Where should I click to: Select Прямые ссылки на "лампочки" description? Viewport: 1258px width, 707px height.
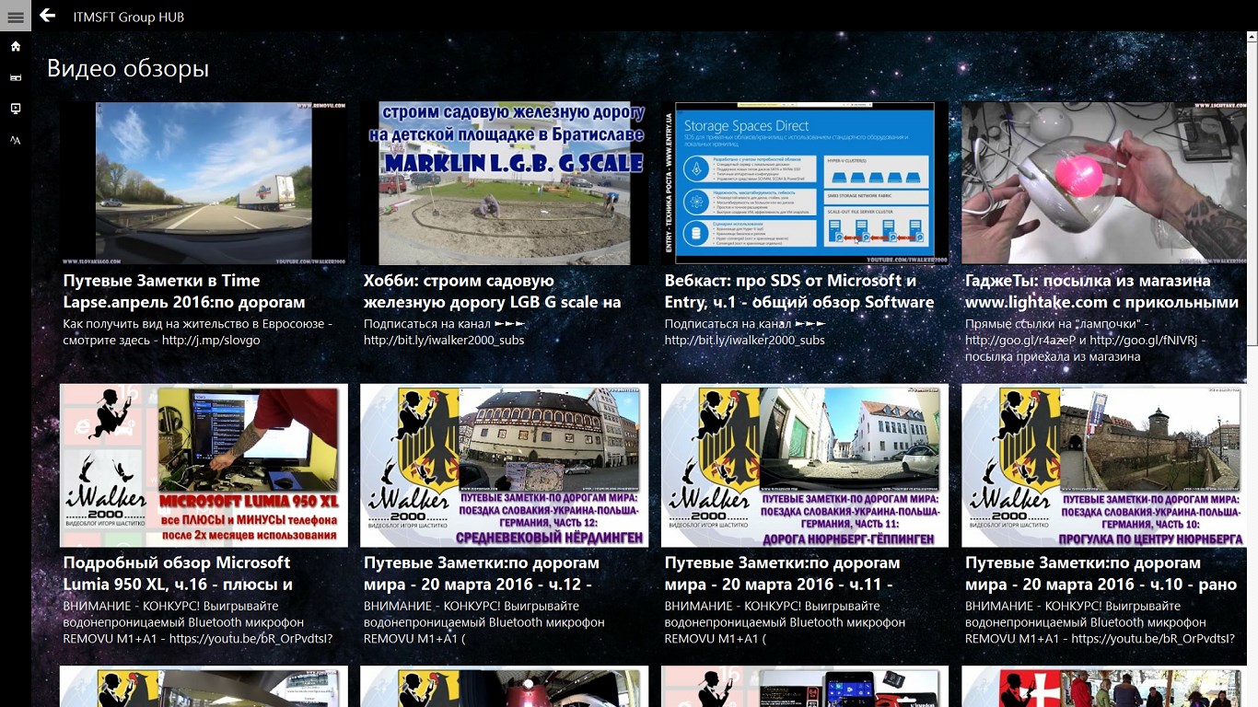pyautogui.click(x=1087, y=340)
